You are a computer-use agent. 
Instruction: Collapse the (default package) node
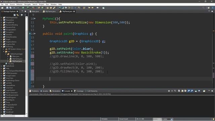point(6,54)
